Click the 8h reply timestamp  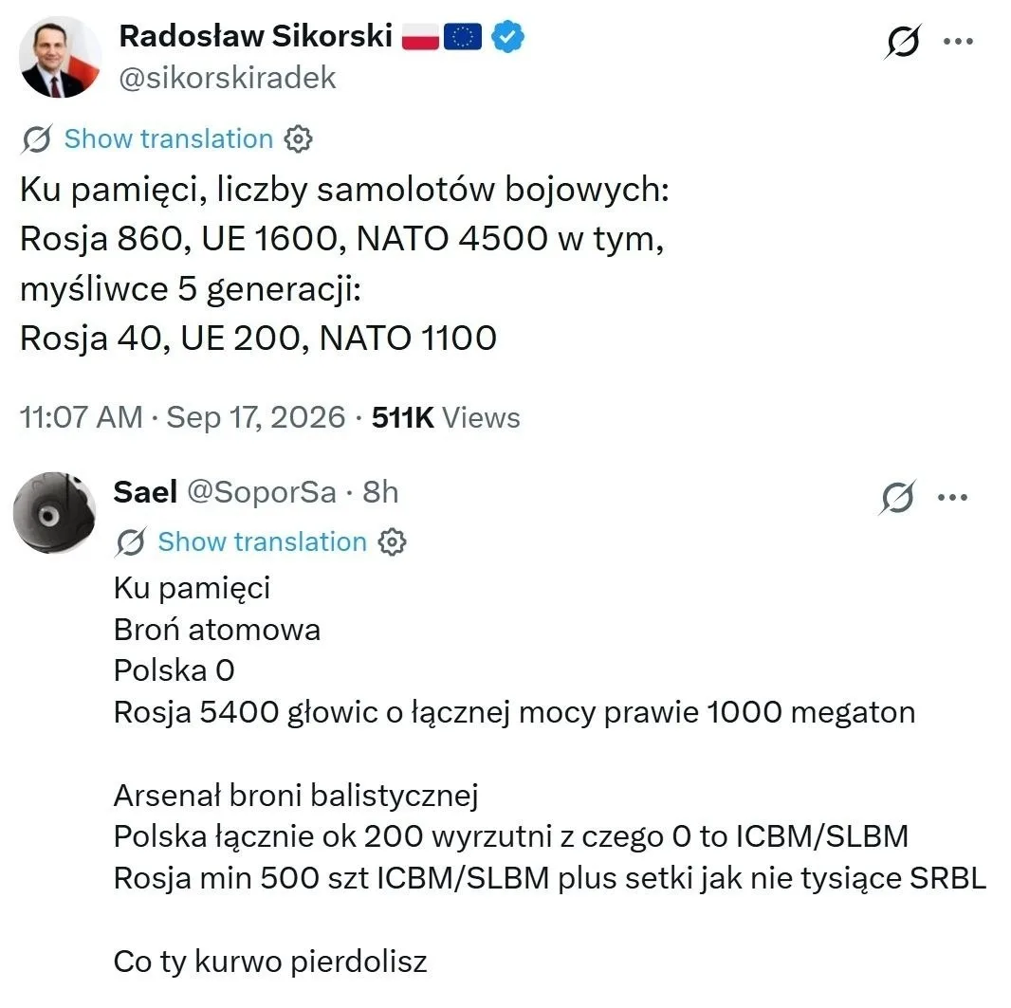[380, 492]
